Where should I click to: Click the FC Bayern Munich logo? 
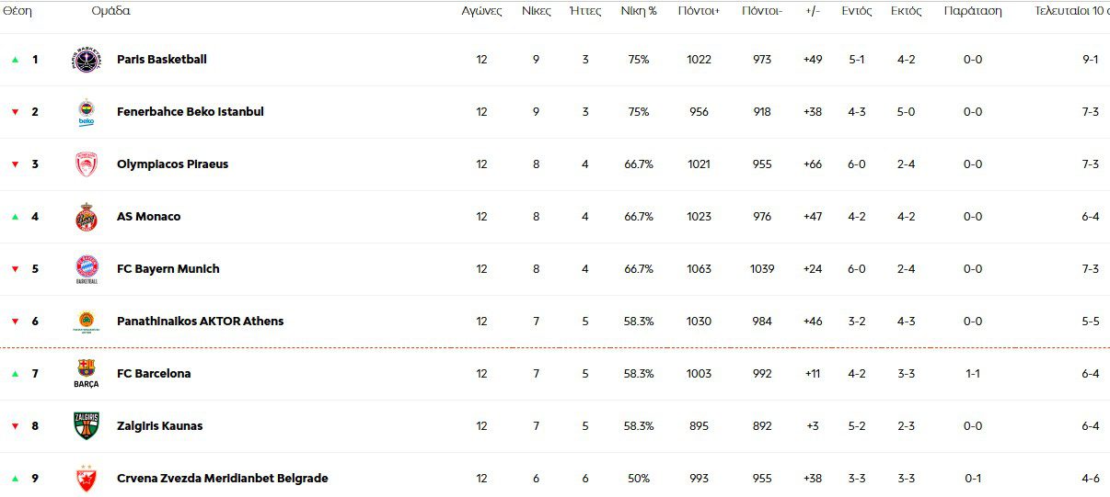coord(86,269)
